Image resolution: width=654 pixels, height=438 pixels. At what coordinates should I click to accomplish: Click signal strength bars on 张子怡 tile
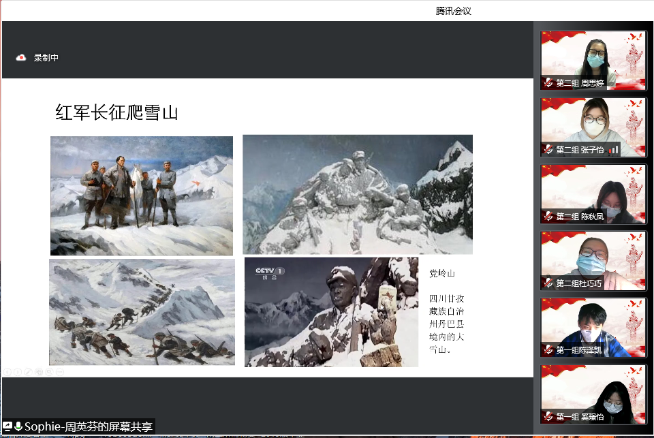(613, 149)
